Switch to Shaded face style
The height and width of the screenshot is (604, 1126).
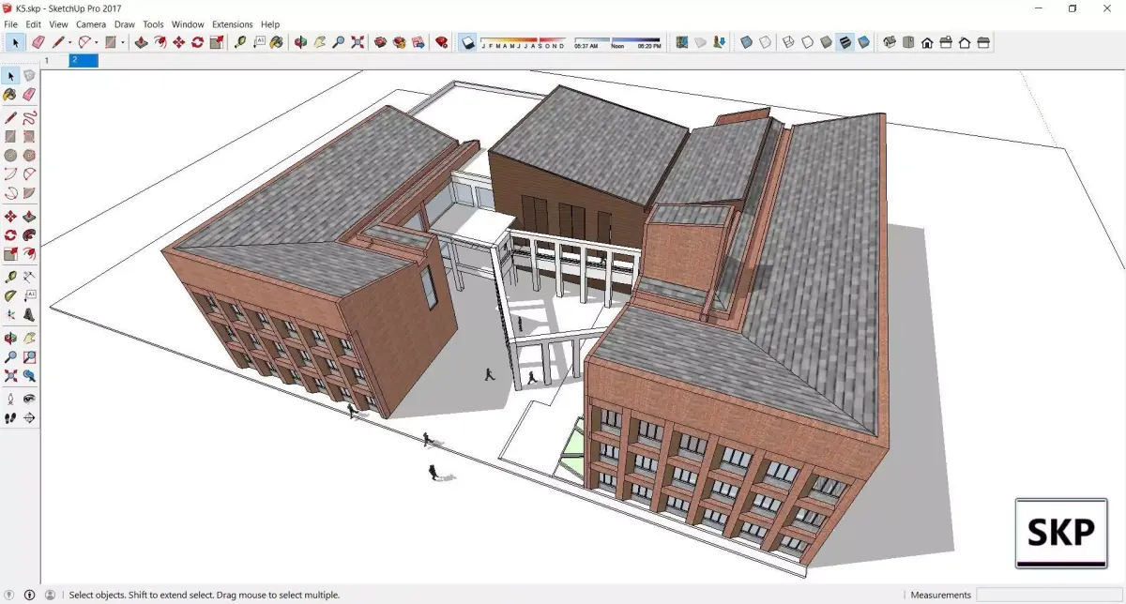point(826,42)
